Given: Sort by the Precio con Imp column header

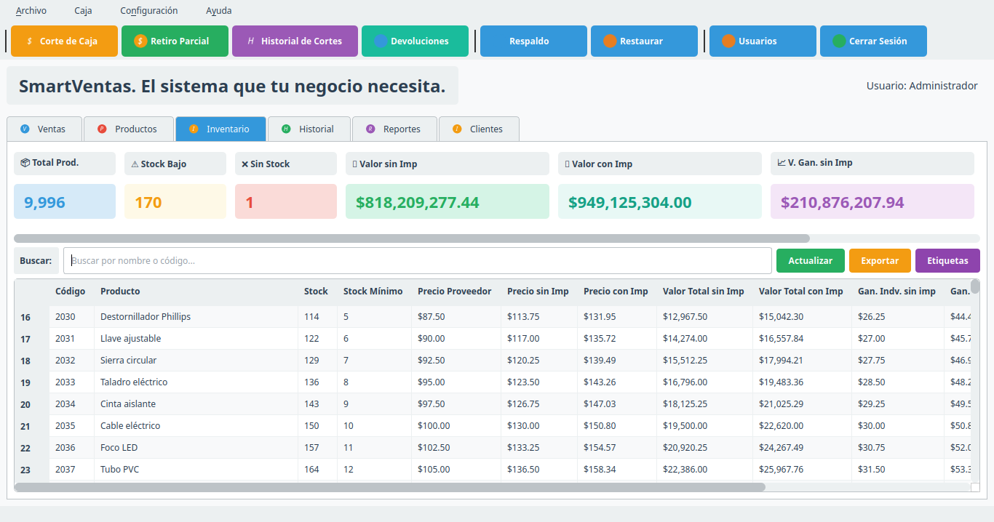Looking at the screenshot, I should [x=616, y=291].
